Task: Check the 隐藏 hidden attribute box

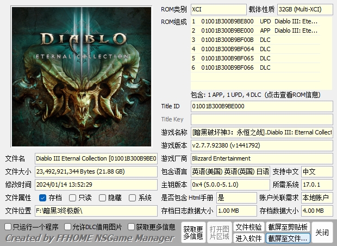Action: (x=102, y=198)
